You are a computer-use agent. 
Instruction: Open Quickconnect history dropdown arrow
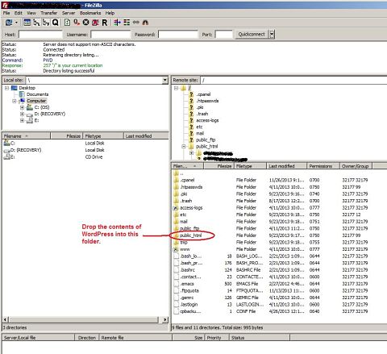[x=272, y=34]
